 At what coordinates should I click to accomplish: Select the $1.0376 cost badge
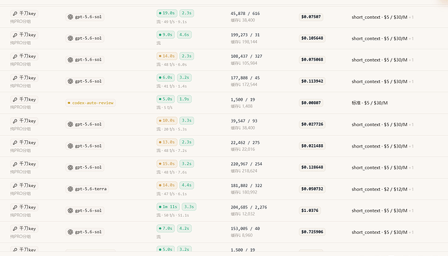tap(310, 211)
